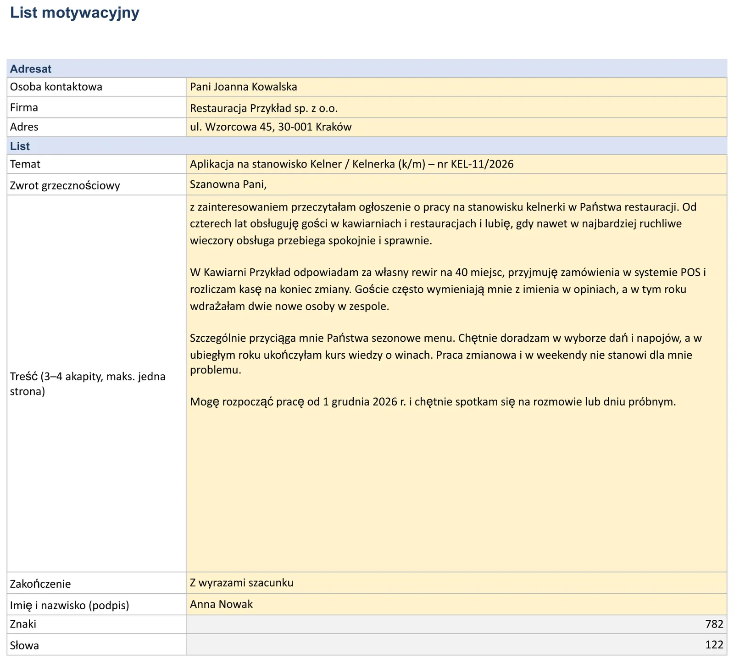The height and width of the screenshot is (662, 734).
Task: Click the 'Firma' label cell
Action: click(97, 107)
